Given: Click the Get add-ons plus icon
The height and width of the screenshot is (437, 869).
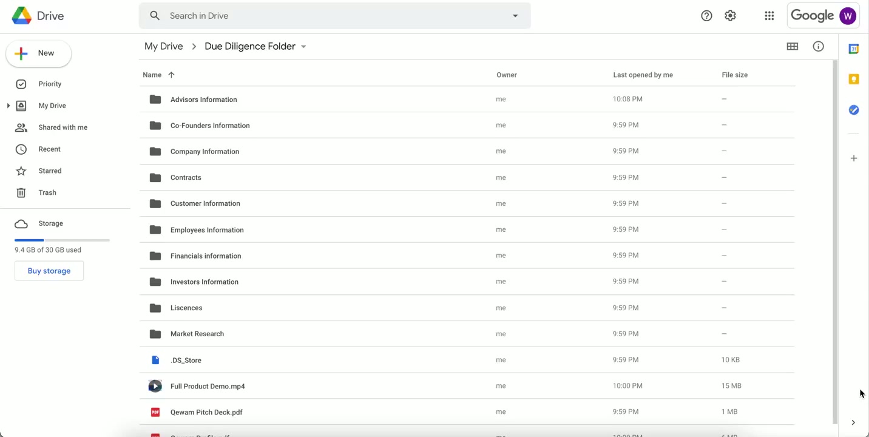Looking at the screenshot, I should click(x=854, y=158).
